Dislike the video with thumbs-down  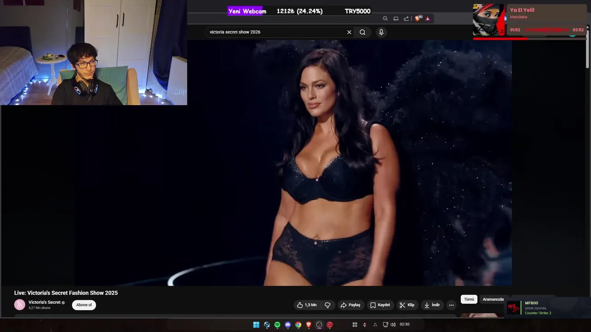327,305
